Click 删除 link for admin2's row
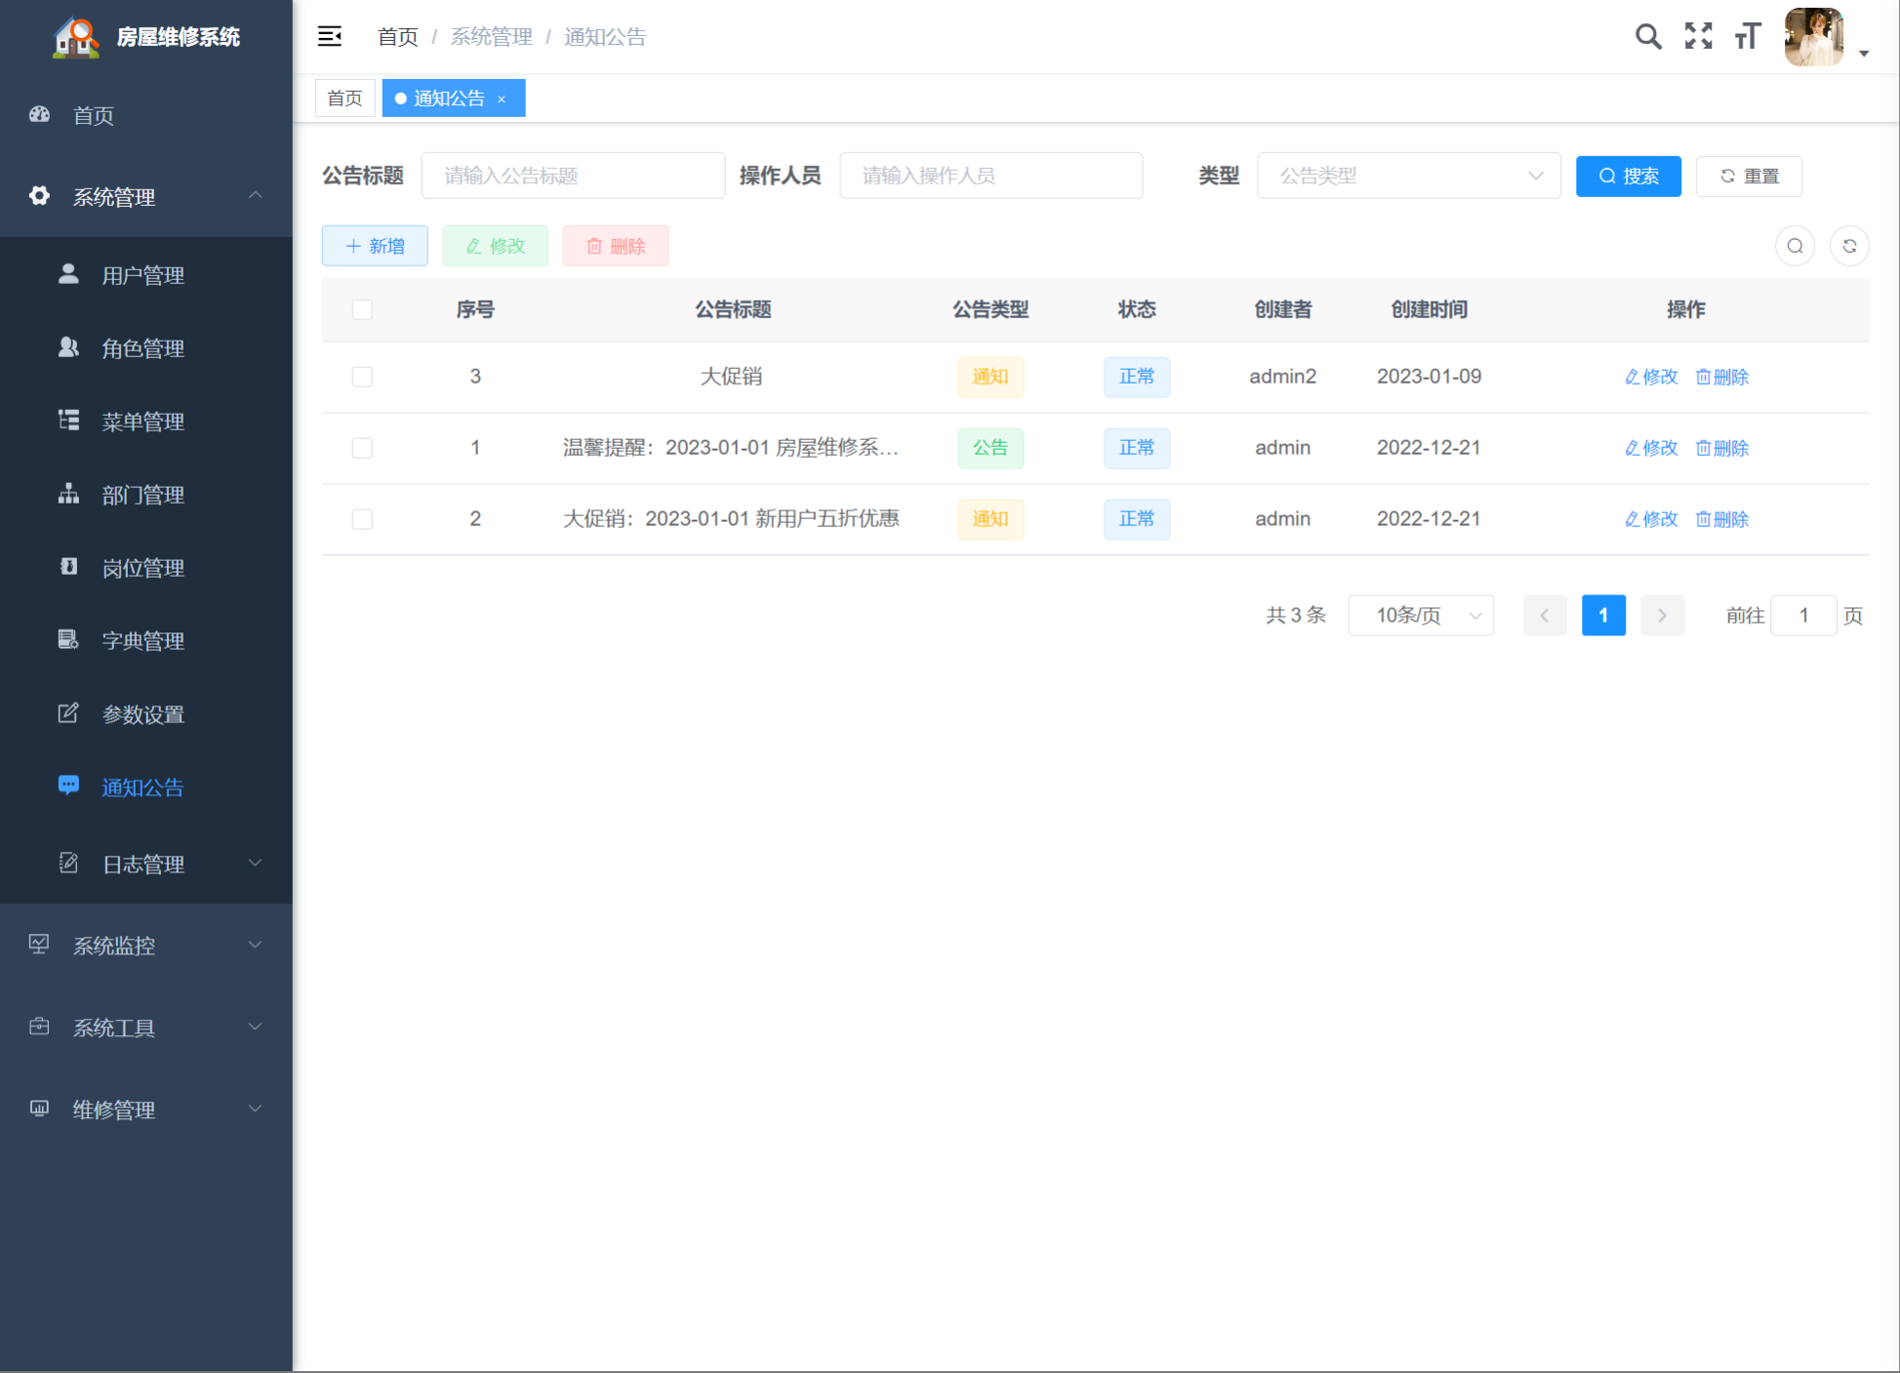This screenshot has height=1373, width=1900. tap(1722, 377)
